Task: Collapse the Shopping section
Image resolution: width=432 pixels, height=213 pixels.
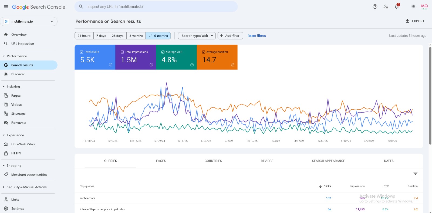Action: 4,166
